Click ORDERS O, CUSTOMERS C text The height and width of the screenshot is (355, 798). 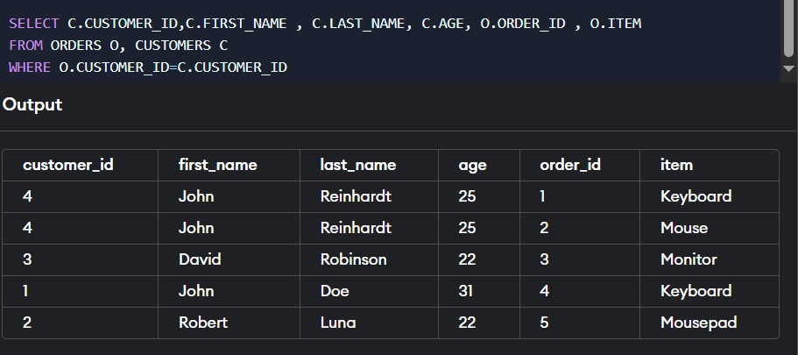[x=139, y=46]
